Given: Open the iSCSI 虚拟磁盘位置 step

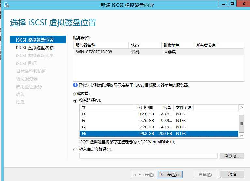Looking at the screenshot, I should tap(38, 40).
